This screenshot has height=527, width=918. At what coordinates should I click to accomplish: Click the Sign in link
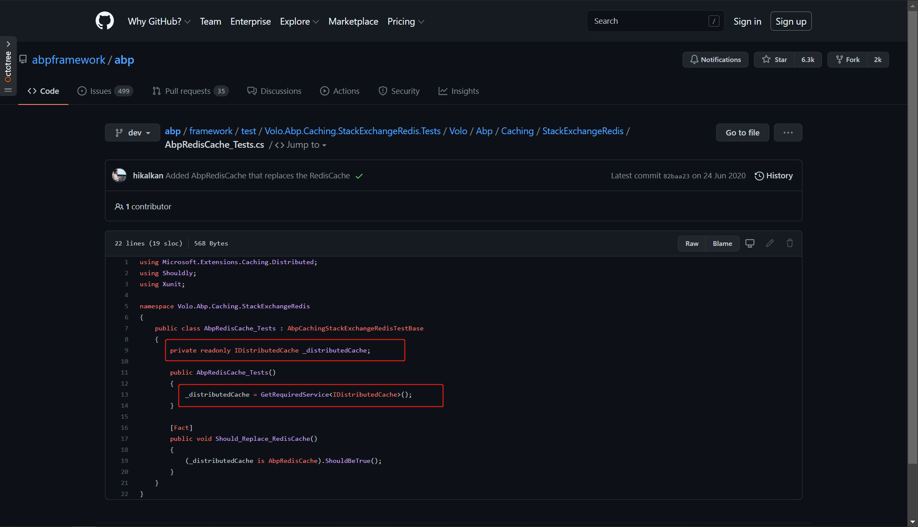[747, 21]
